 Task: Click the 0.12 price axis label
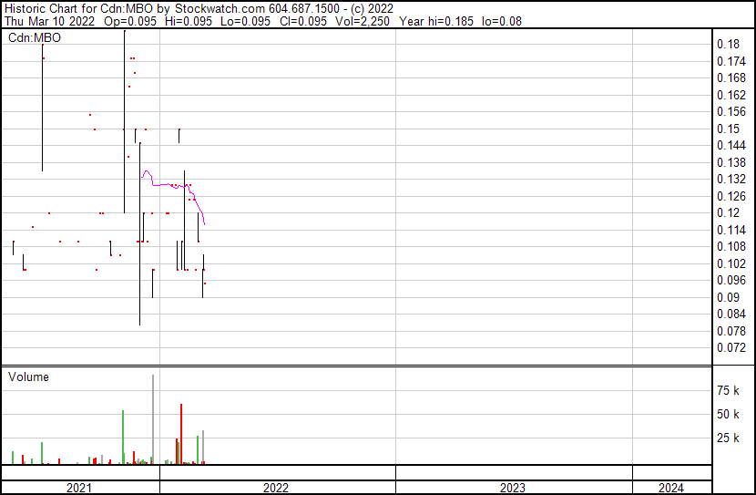coord(728,212)
